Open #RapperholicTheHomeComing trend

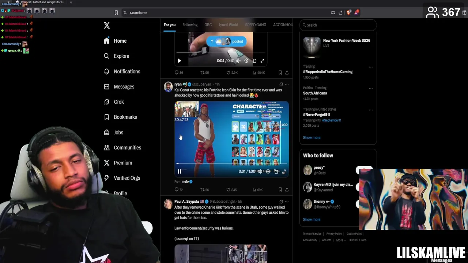click(328, 72)
